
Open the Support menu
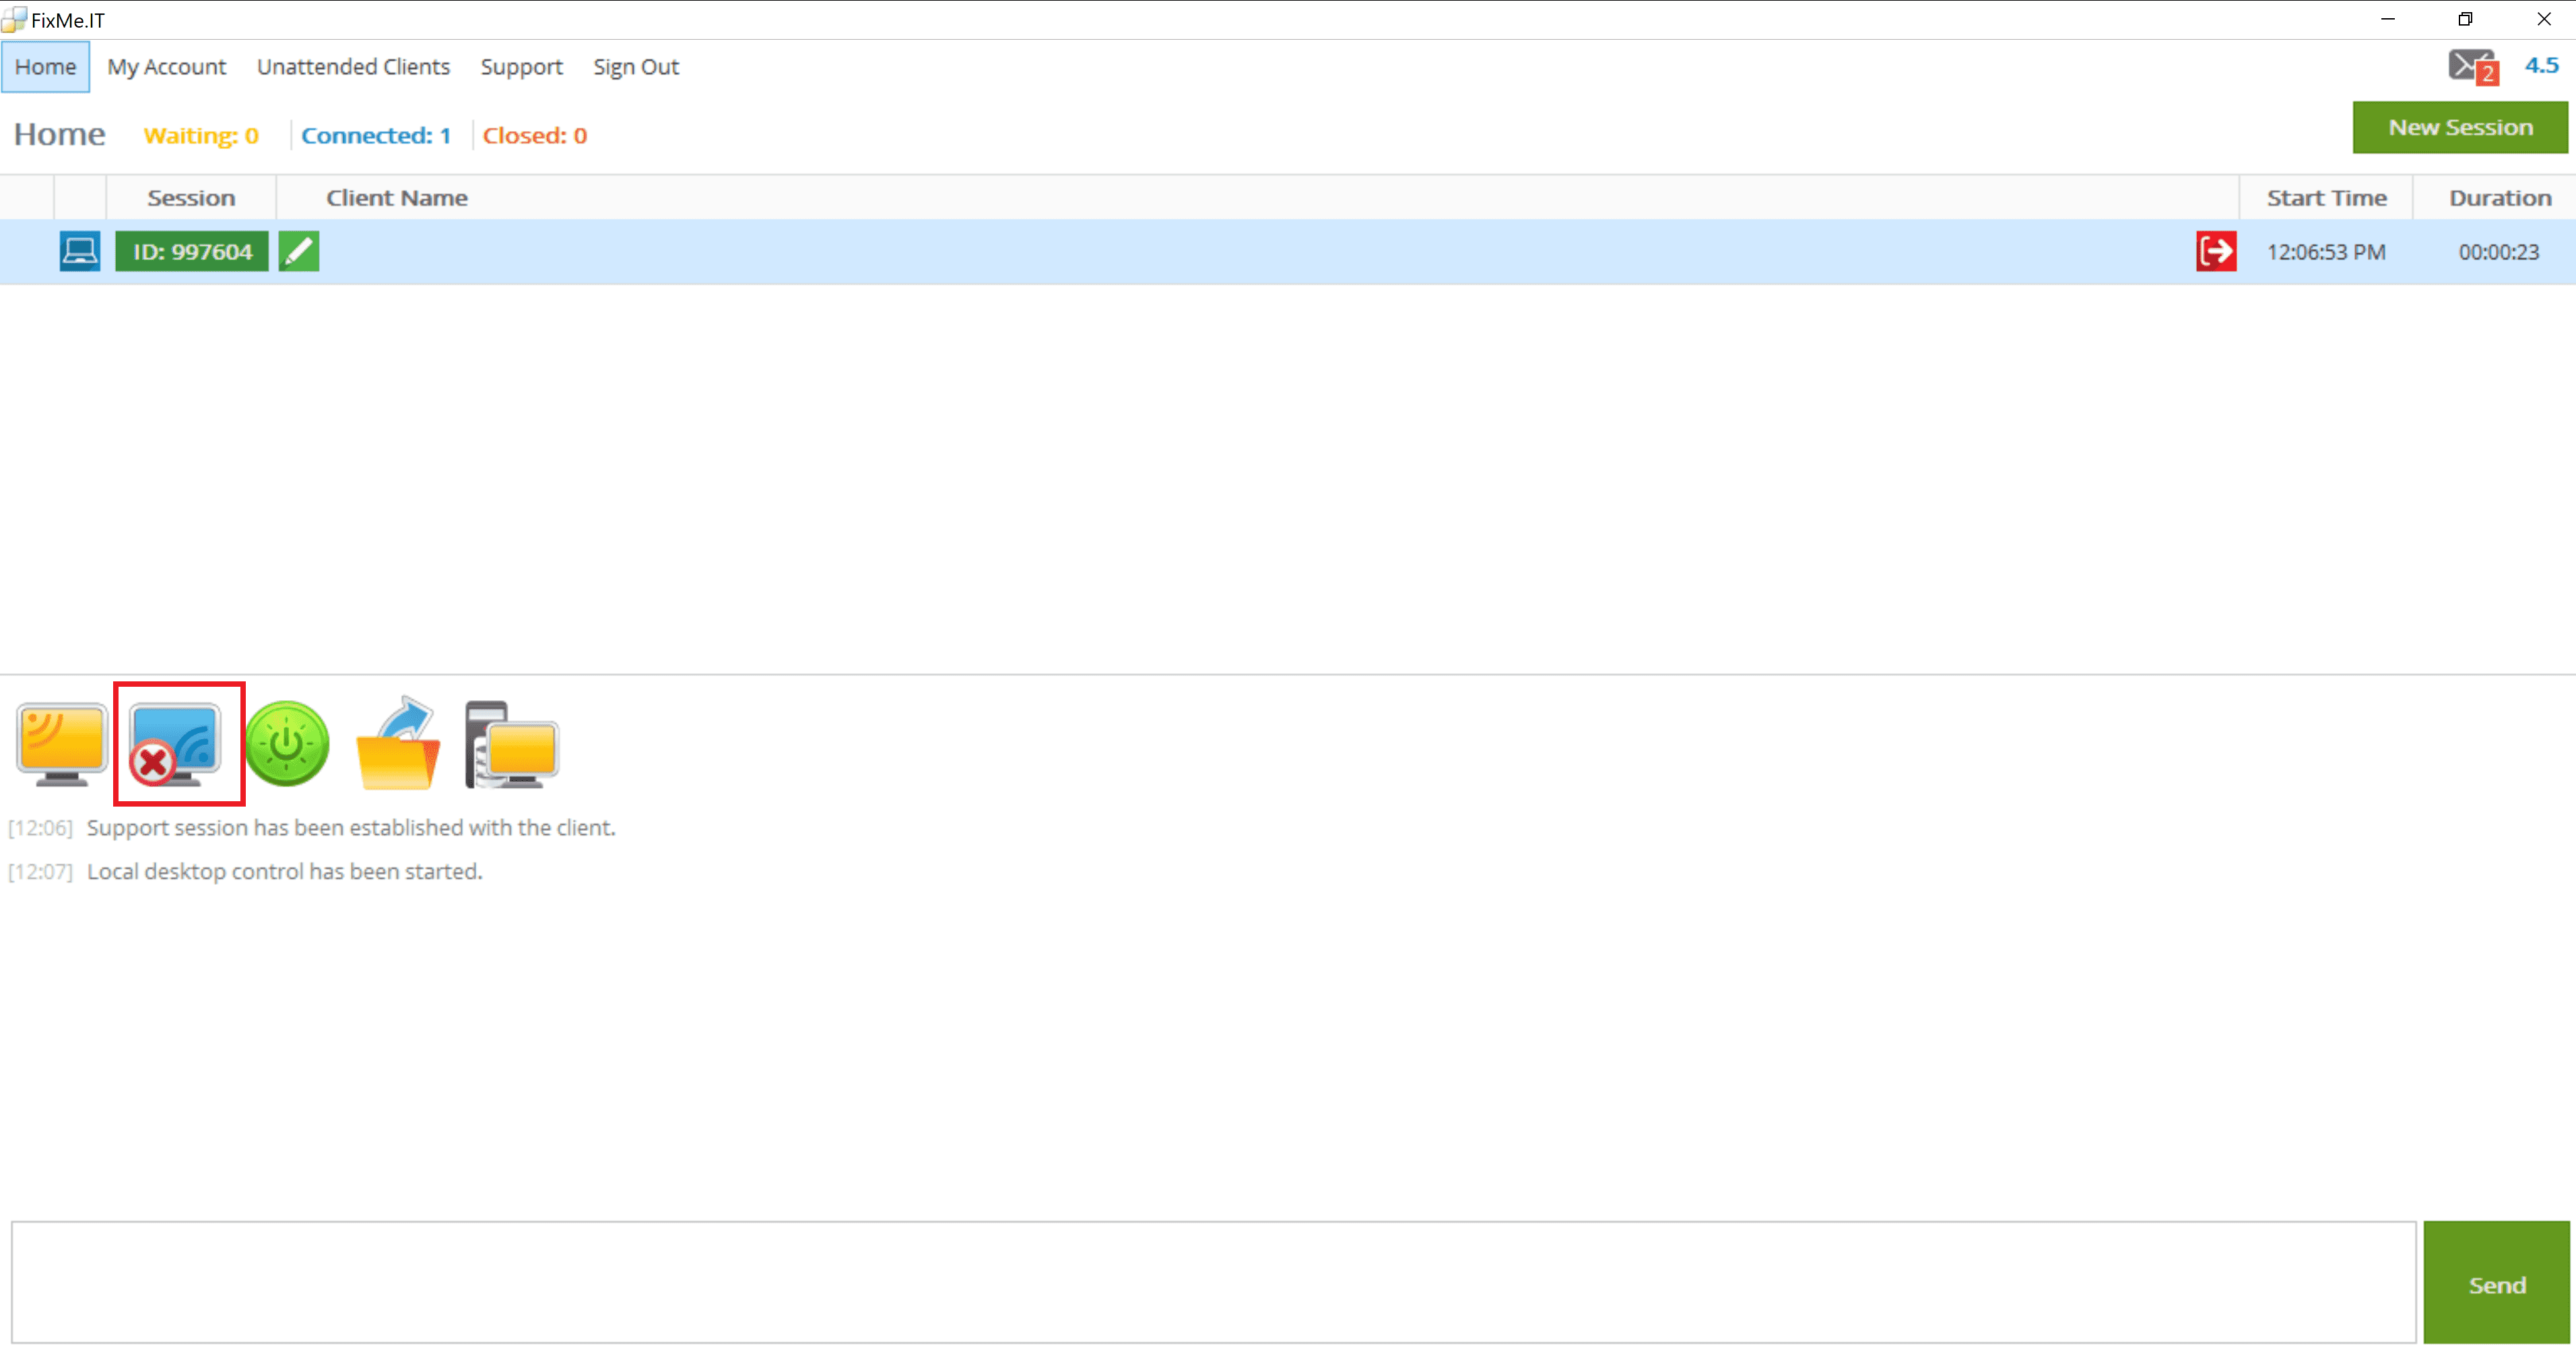click(x=521, y=67)
